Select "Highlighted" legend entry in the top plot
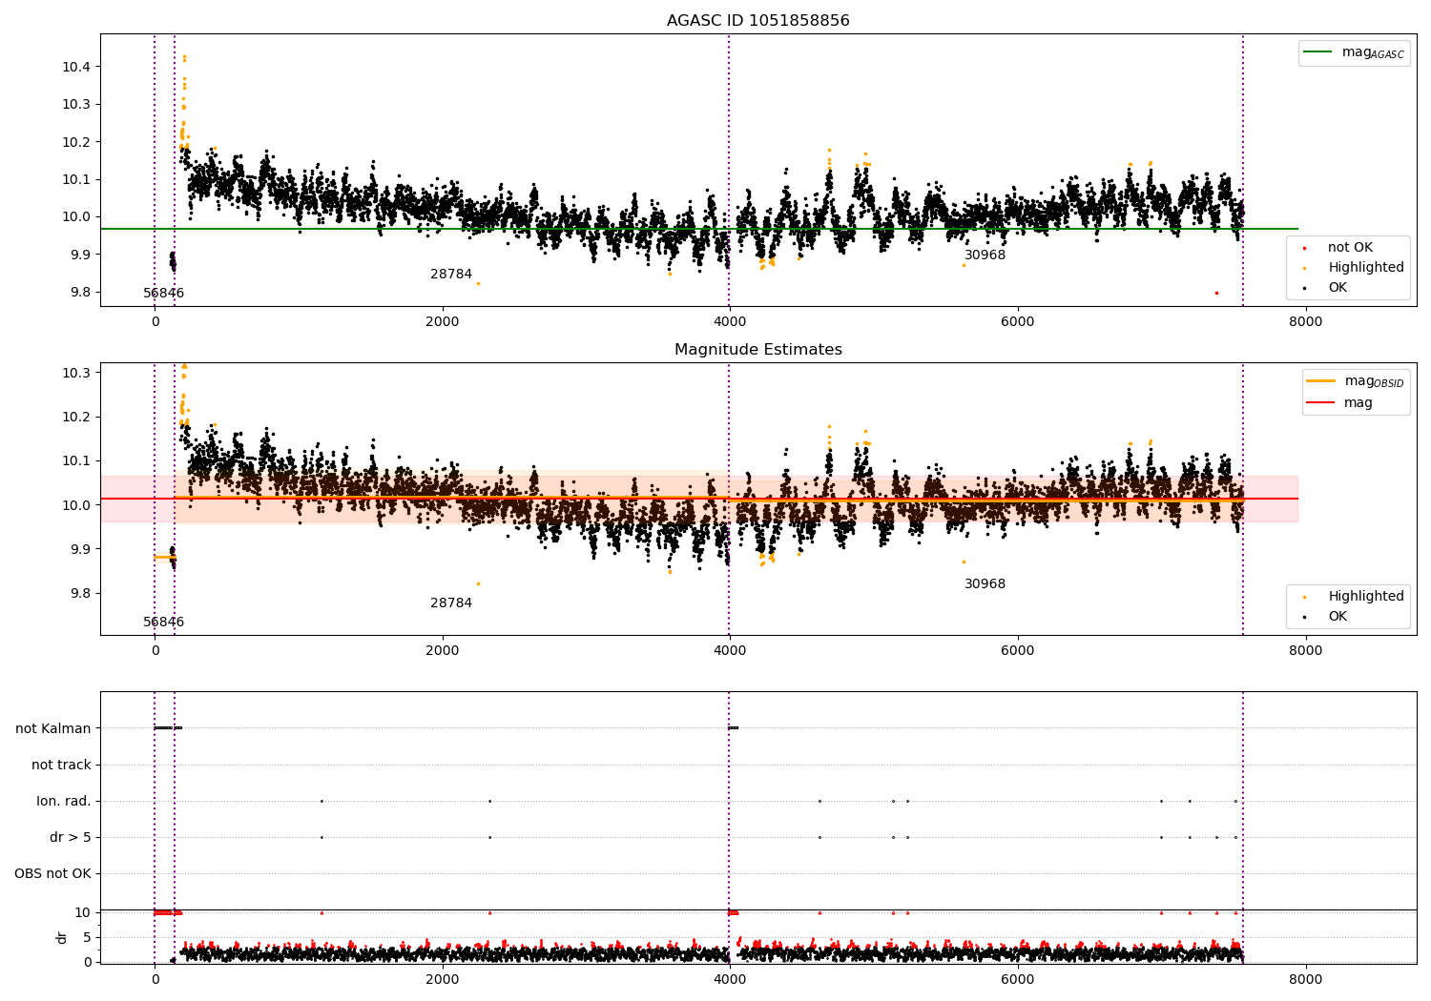 pos(1354,268)
